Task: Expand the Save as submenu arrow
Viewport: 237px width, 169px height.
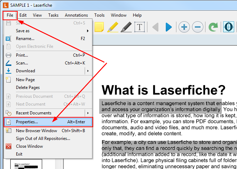Action: (88, 31)
